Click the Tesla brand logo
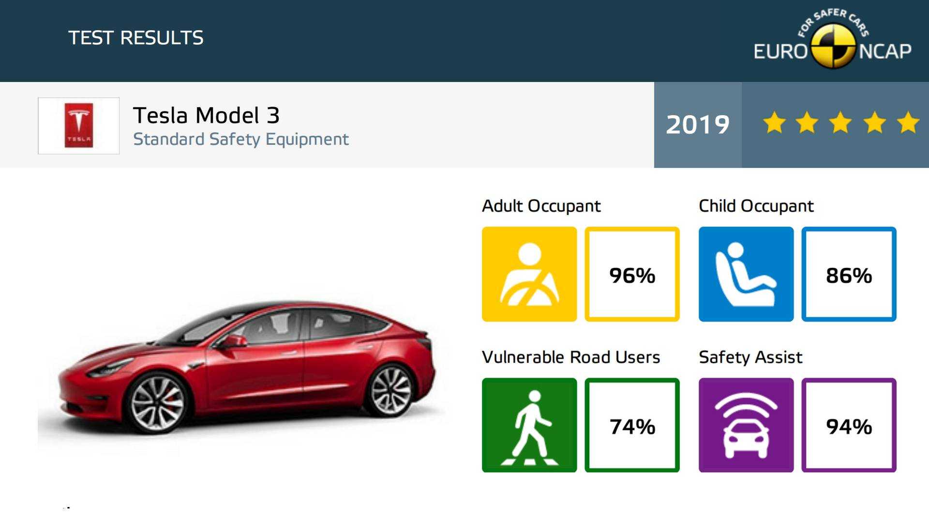Image resolution: width=929 pixels, height=523 pixels. click(78, 125)
